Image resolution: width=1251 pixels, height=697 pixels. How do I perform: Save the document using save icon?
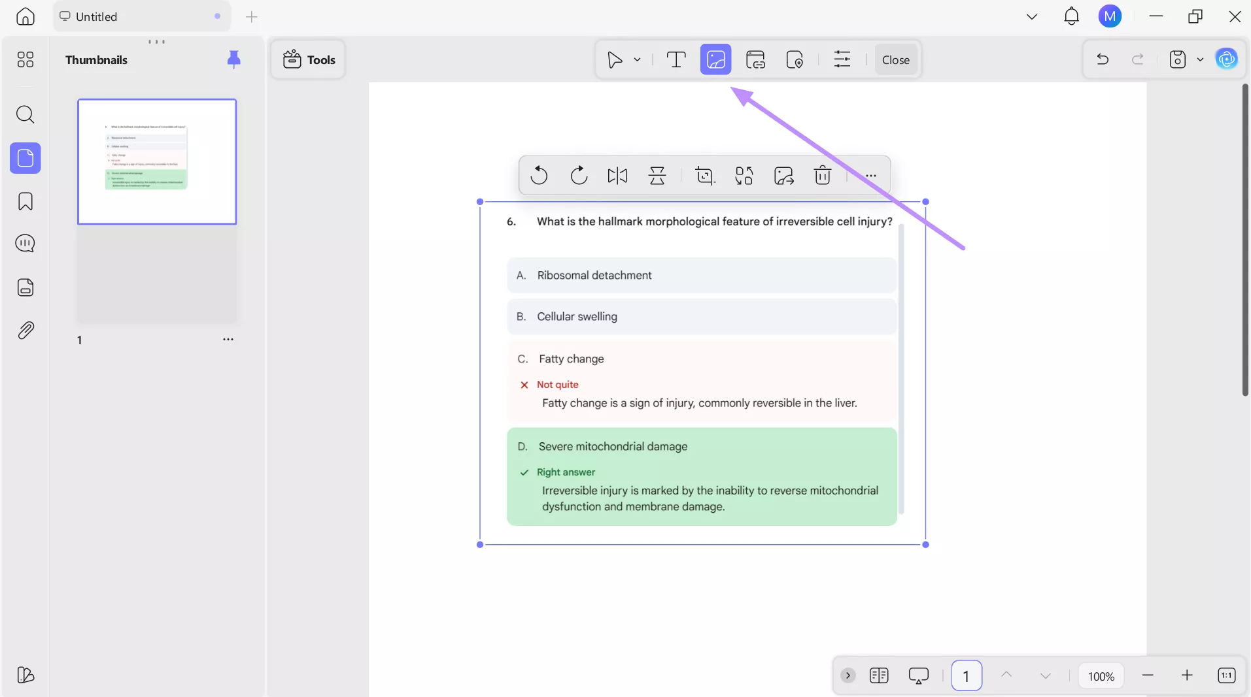pos(1177,60)
